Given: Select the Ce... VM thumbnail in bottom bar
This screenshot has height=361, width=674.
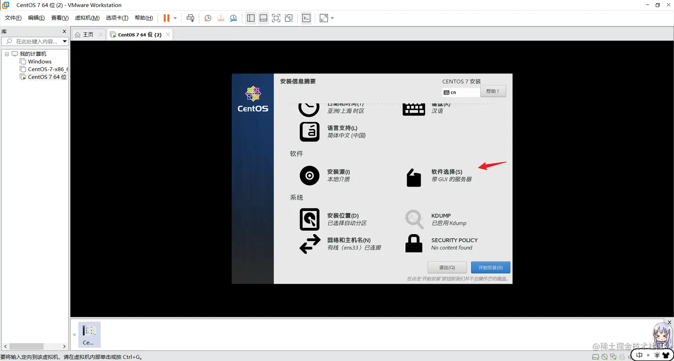Looking at the screenshot, I should tap(89, 335).
